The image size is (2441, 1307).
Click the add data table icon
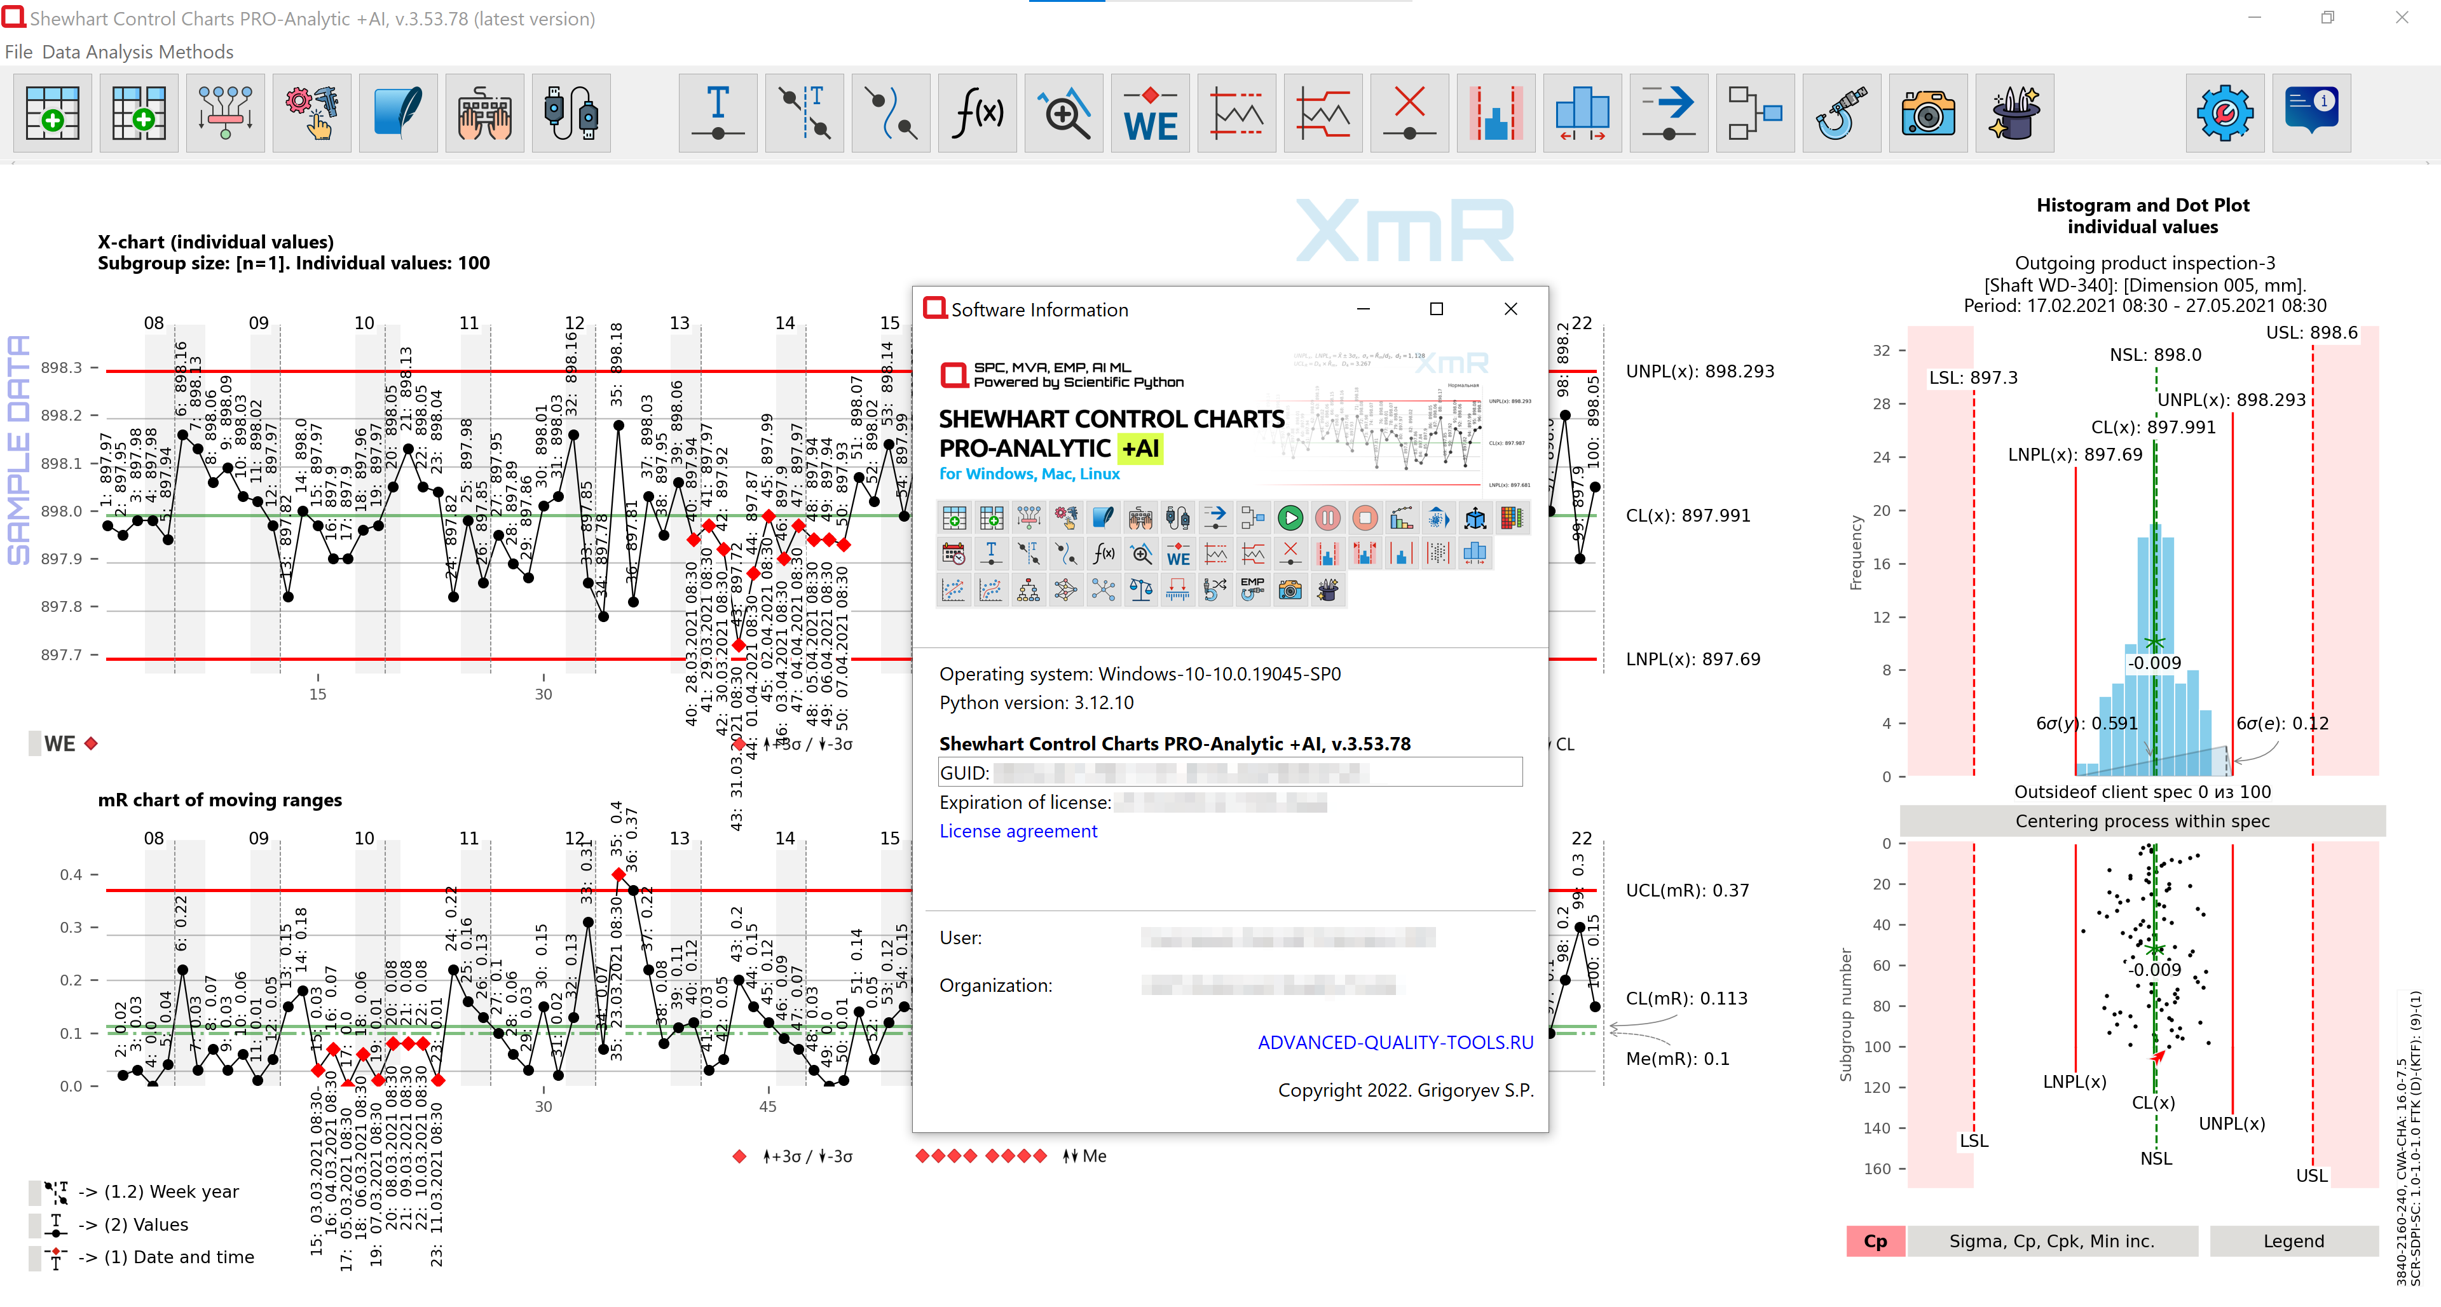coord(53,114)
